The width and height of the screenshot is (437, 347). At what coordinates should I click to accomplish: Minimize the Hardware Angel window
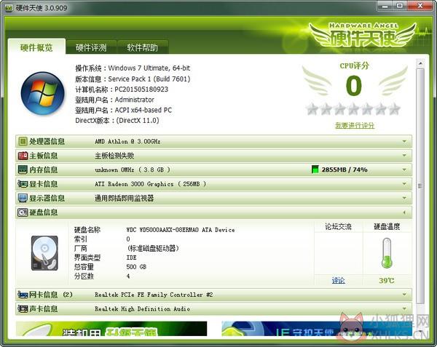(x=386, y=6)
